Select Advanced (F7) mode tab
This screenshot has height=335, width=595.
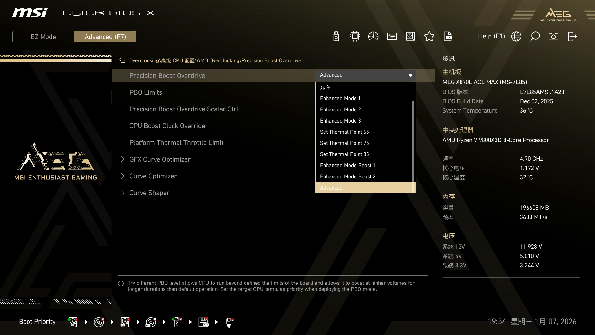click(x=105, y=37)
